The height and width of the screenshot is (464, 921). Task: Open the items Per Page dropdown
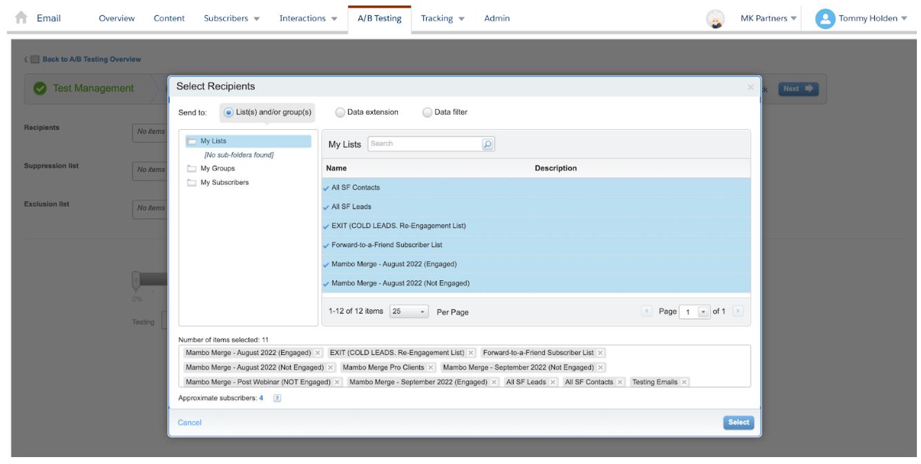[x=409, y=311]
